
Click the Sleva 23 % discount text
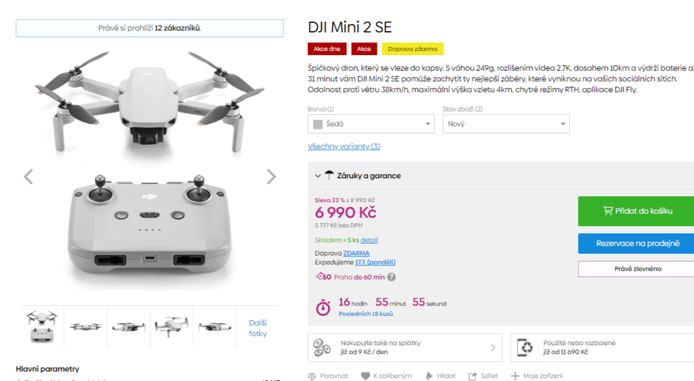click(330, 200)
